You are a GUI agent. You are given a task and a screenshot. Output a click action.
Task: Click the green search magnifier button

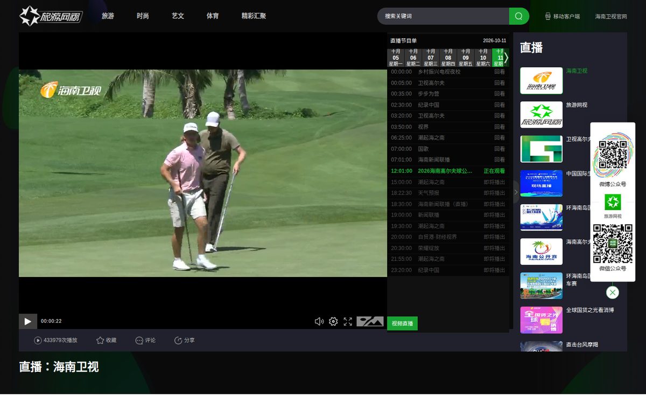[x=518, y=16]
